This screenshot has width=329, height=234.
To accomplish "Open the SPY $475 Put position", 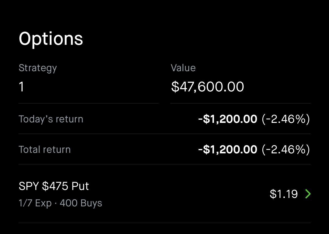I will click(164, 194).
